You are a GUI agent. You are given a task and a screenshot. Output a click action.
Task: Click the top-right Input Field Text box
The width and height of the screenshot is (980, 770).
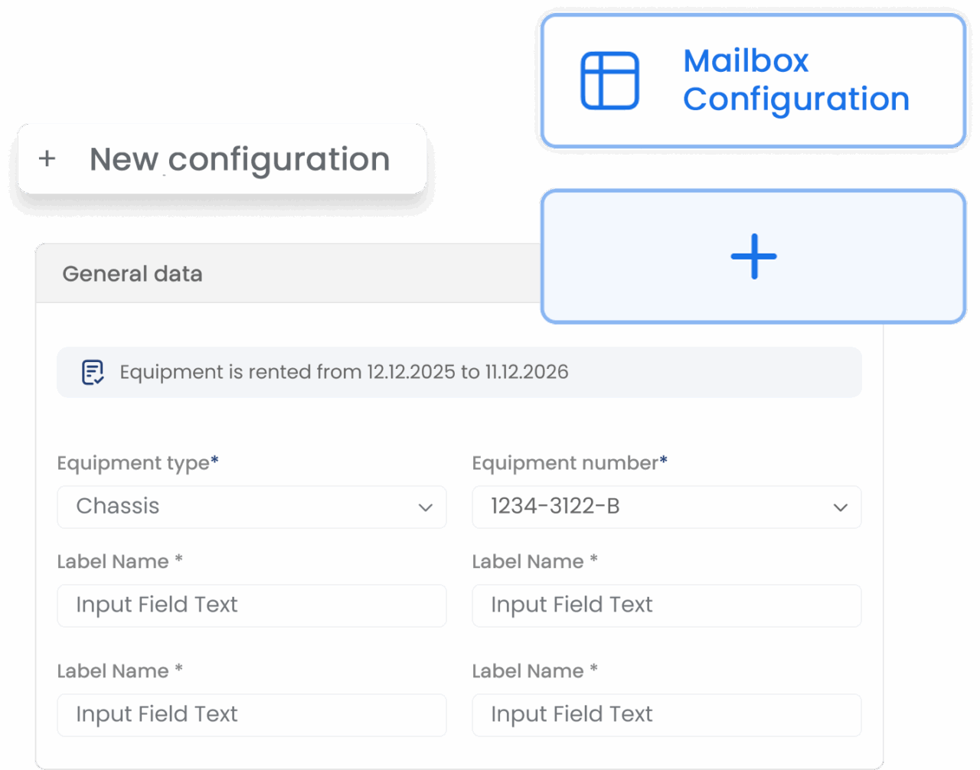click(x=666, y=605)
